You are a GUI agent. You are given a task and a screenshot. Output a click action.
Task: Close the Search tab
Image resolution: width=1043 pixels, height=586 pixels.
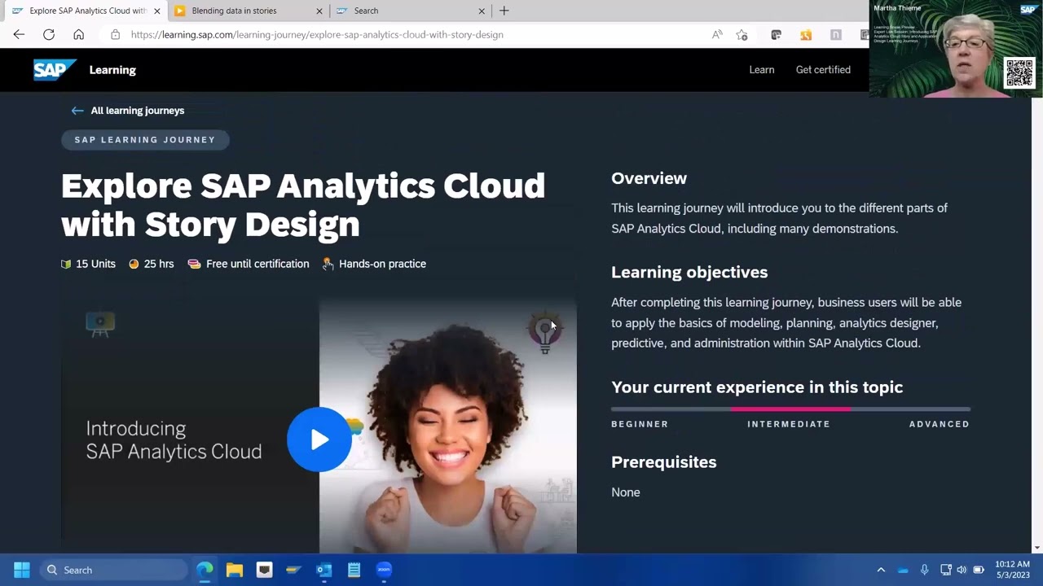(x=482, y=11)
